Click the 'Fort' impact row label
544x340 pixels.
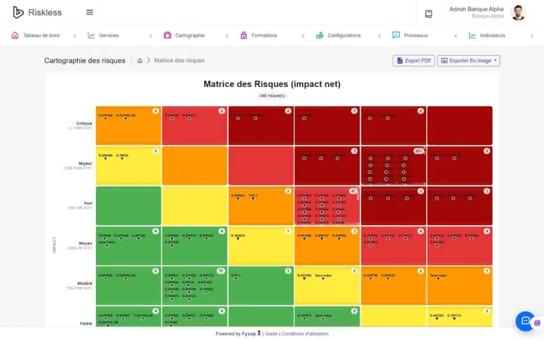pos(88,203)
